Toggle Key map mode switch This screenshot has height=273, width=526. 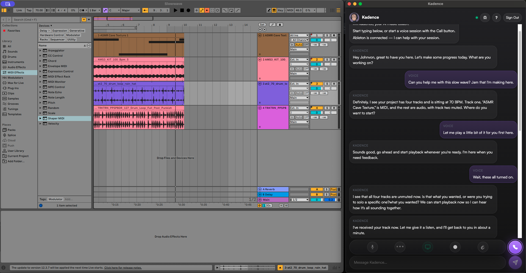coord(280,10)
